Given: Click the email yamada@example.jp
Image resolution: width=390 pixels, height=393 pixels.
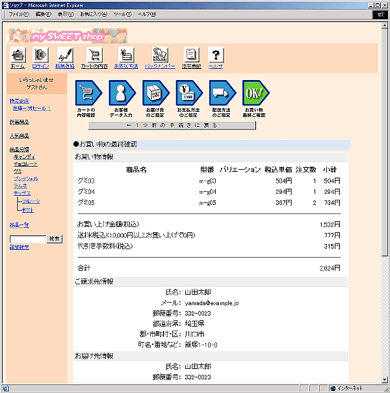Looking at the screenshot, I should coord(212,303).
